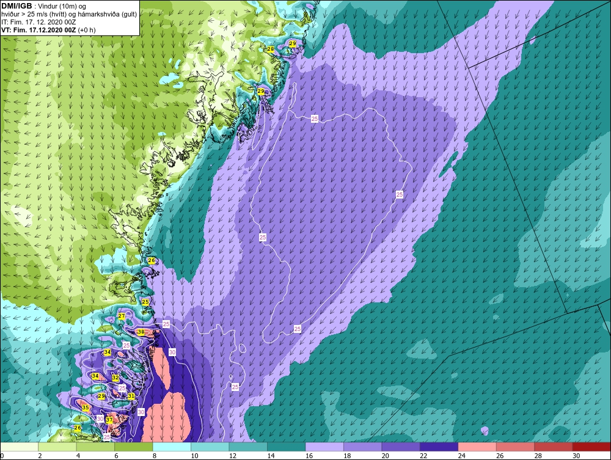The width and height of the screenshot is (611, 460).
Task: Select the text 'hviður > 25 m/s (hvítt) og hámarkshviða (gult)'
Action: (x=69, y=15)
